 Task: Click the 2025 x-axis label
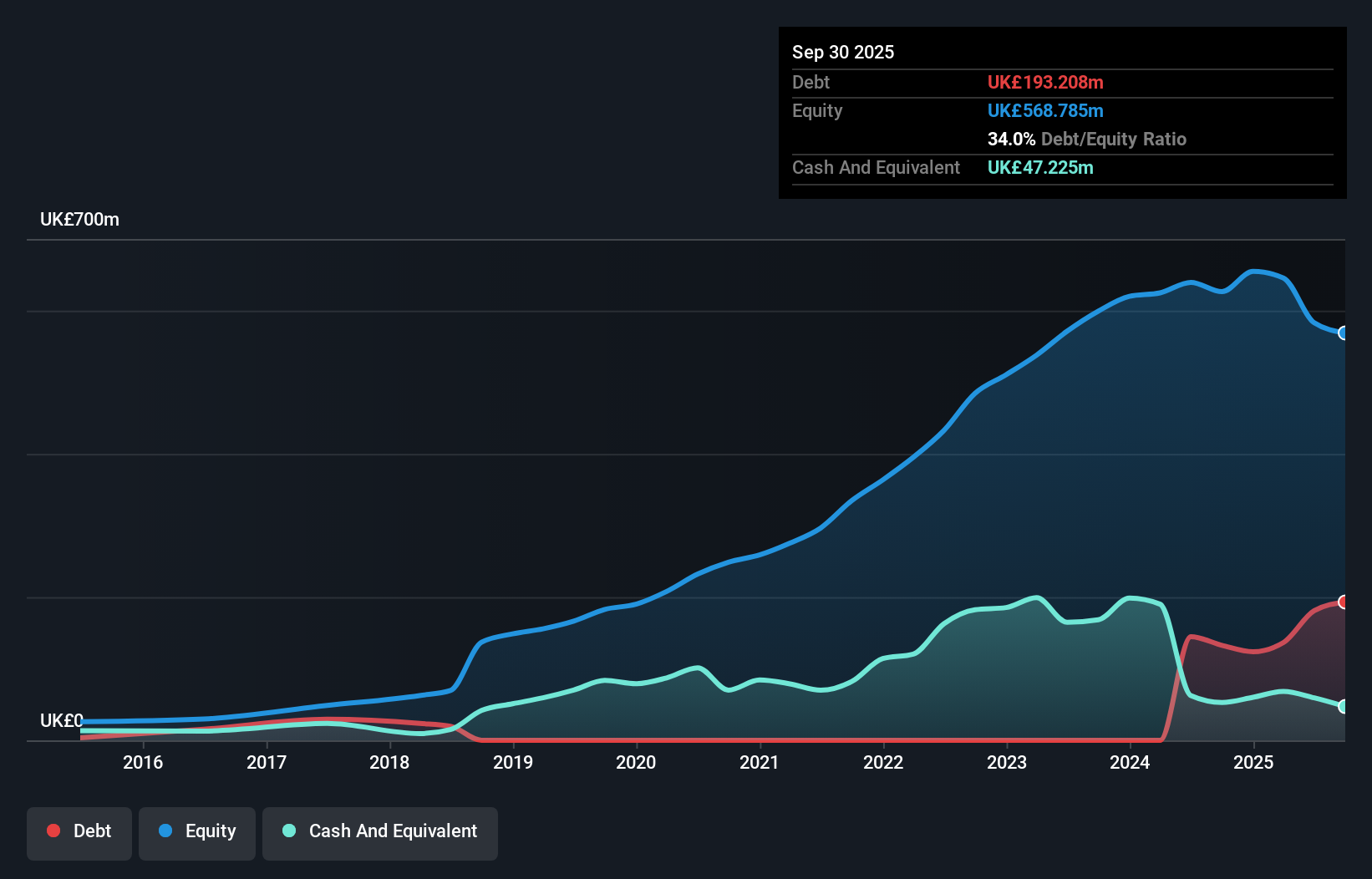1253,762
